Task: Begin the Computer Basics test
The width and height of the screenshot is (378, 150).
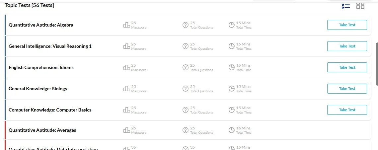Action: [x=347, y=110]
